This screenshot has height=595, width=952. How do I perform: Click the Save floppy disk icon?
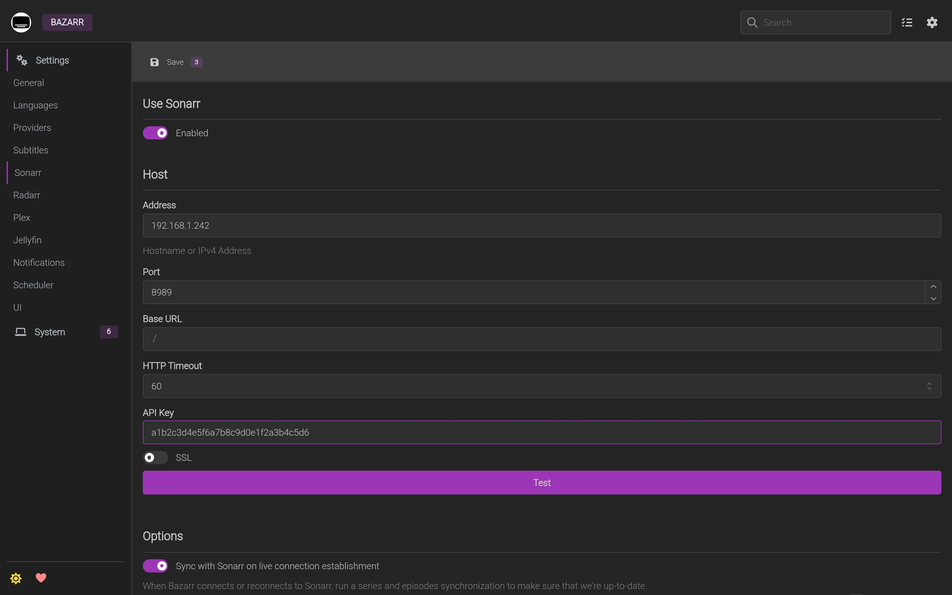[154, 62]
